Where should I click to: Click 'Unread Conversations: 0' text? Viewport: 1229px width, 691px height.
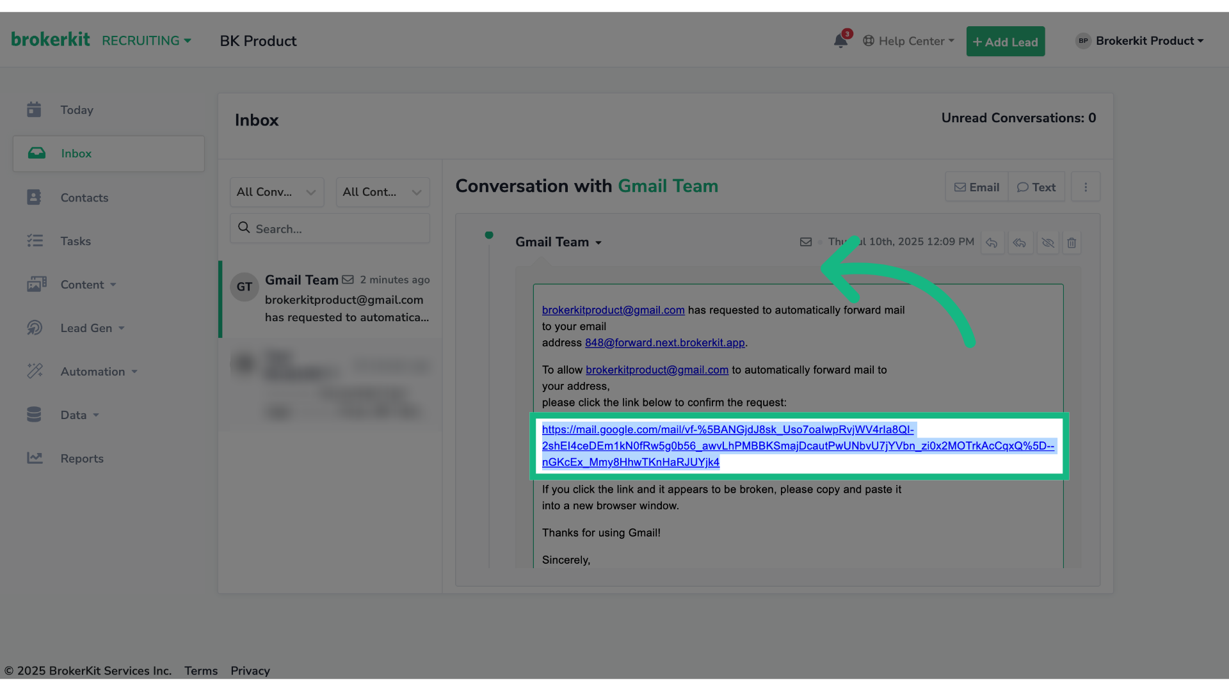1018,118
